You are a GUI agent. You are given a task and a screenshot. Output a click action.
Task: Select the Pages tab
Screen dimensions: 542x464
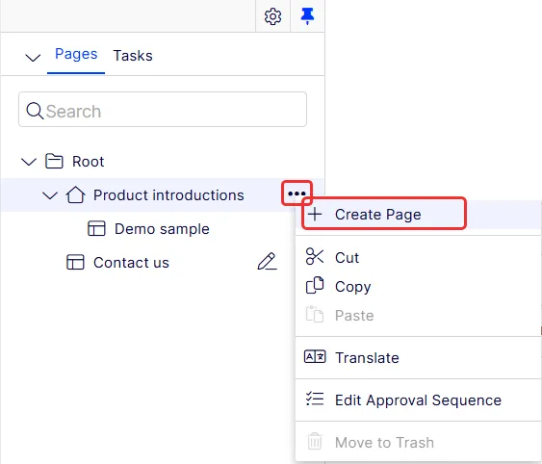point(76,54)
